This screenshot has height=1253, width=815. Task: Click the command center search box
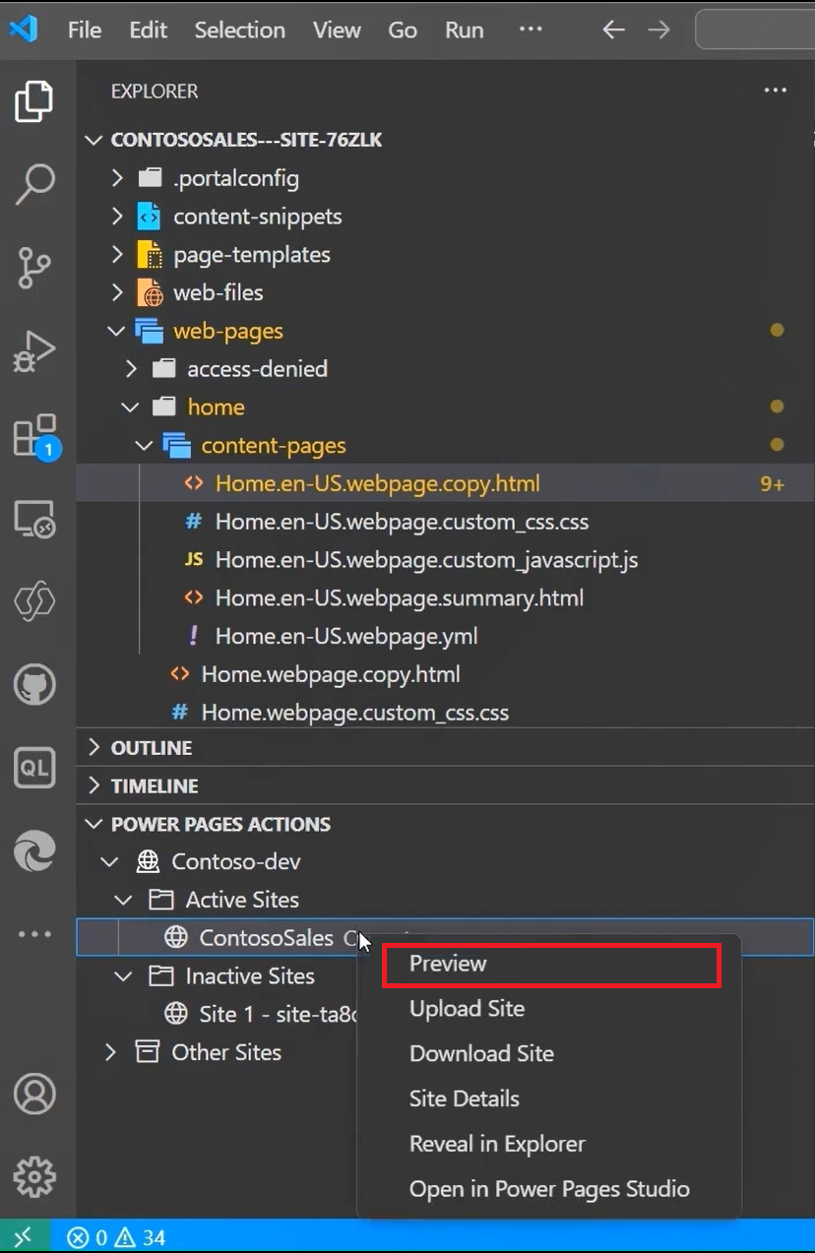tap(755, 30)
